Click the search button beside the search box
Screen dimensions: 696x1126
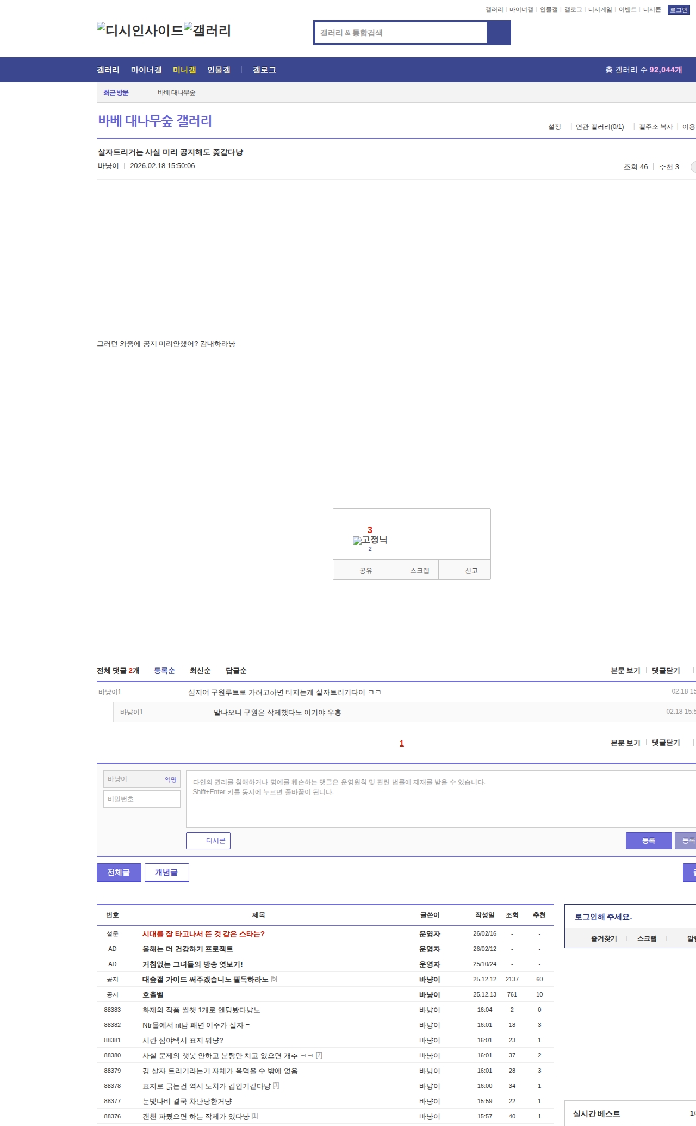pyautogui.click(x=499, y=33)
